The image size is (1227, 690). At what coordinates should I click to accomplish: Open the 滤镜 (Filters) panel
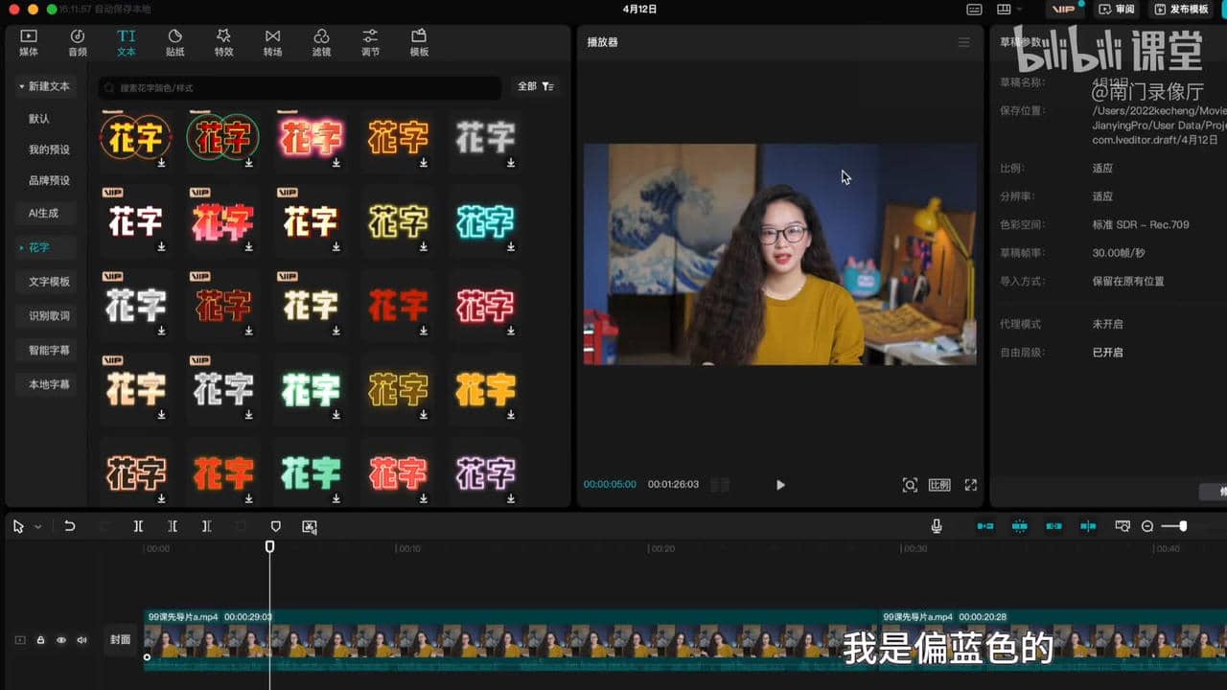coord(321,42)
